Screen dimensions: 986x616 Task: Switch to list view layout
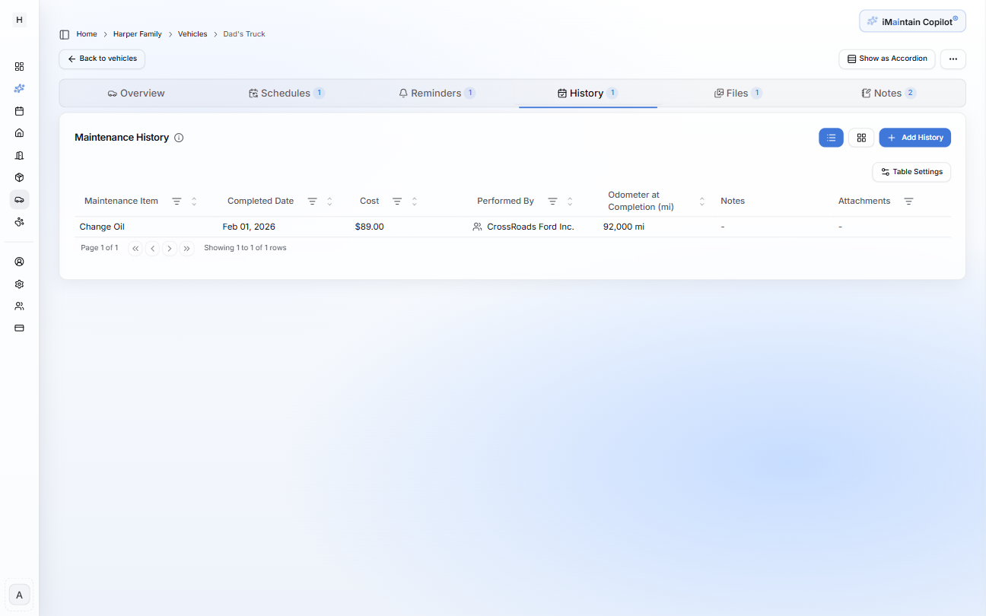point(831,138)
